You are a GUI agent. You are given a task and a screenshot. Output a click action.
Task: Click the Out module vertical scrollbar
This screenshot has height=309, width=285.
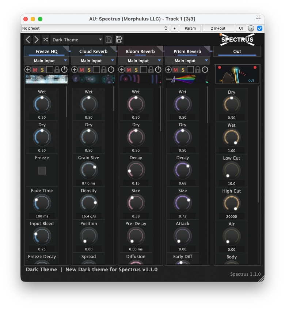(258, 145)
